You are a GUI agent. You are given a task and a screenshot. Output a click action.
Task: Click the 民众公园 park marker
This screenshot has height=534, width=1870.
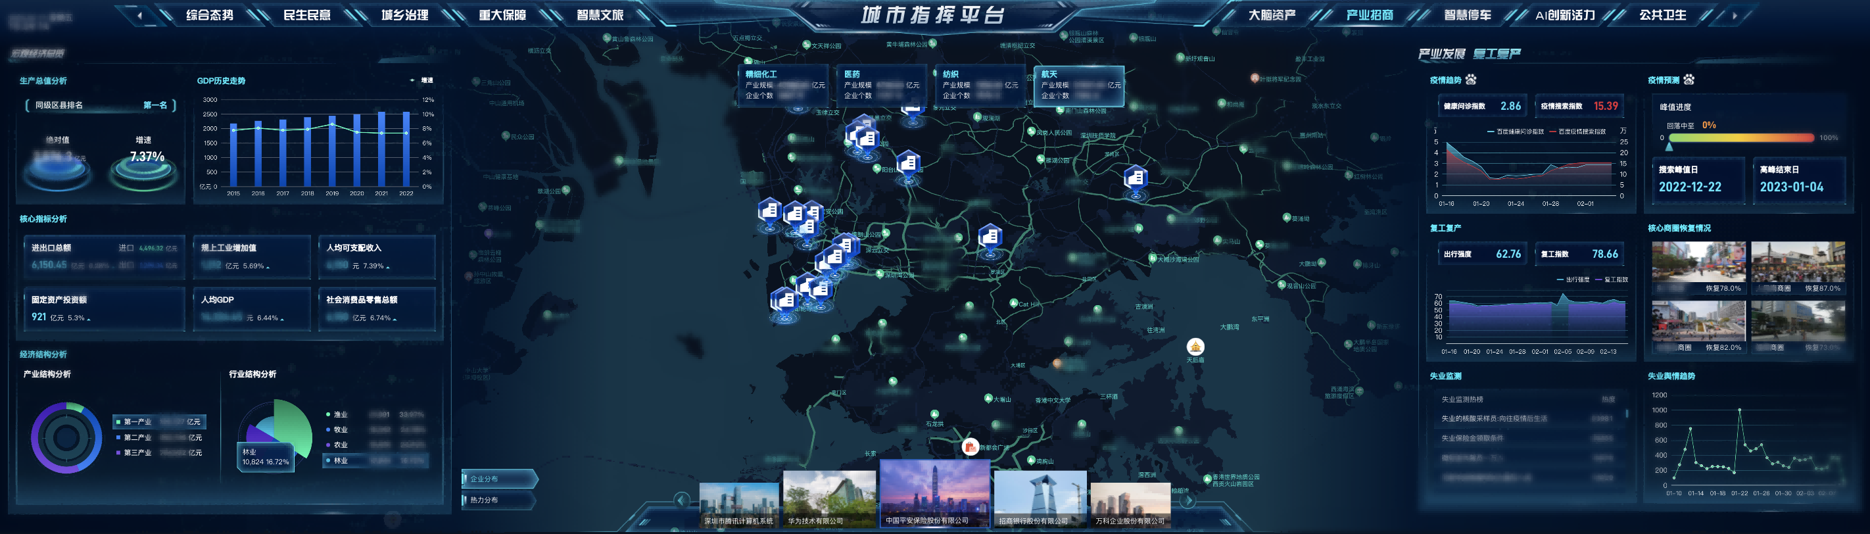505,136
